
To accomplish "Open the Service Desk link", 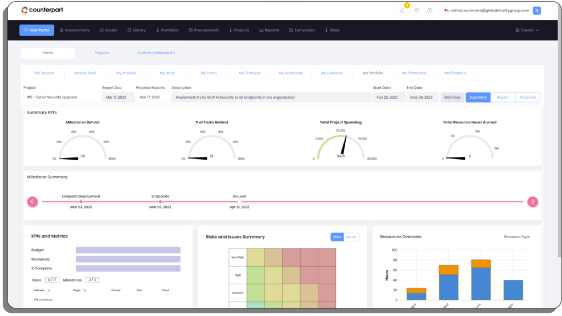I will pos(85,72).
